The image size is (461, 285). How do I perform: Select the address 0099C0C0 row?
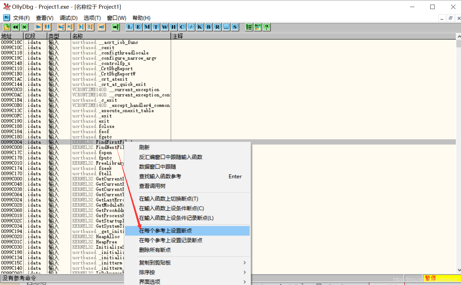click(x=228, y=90)
